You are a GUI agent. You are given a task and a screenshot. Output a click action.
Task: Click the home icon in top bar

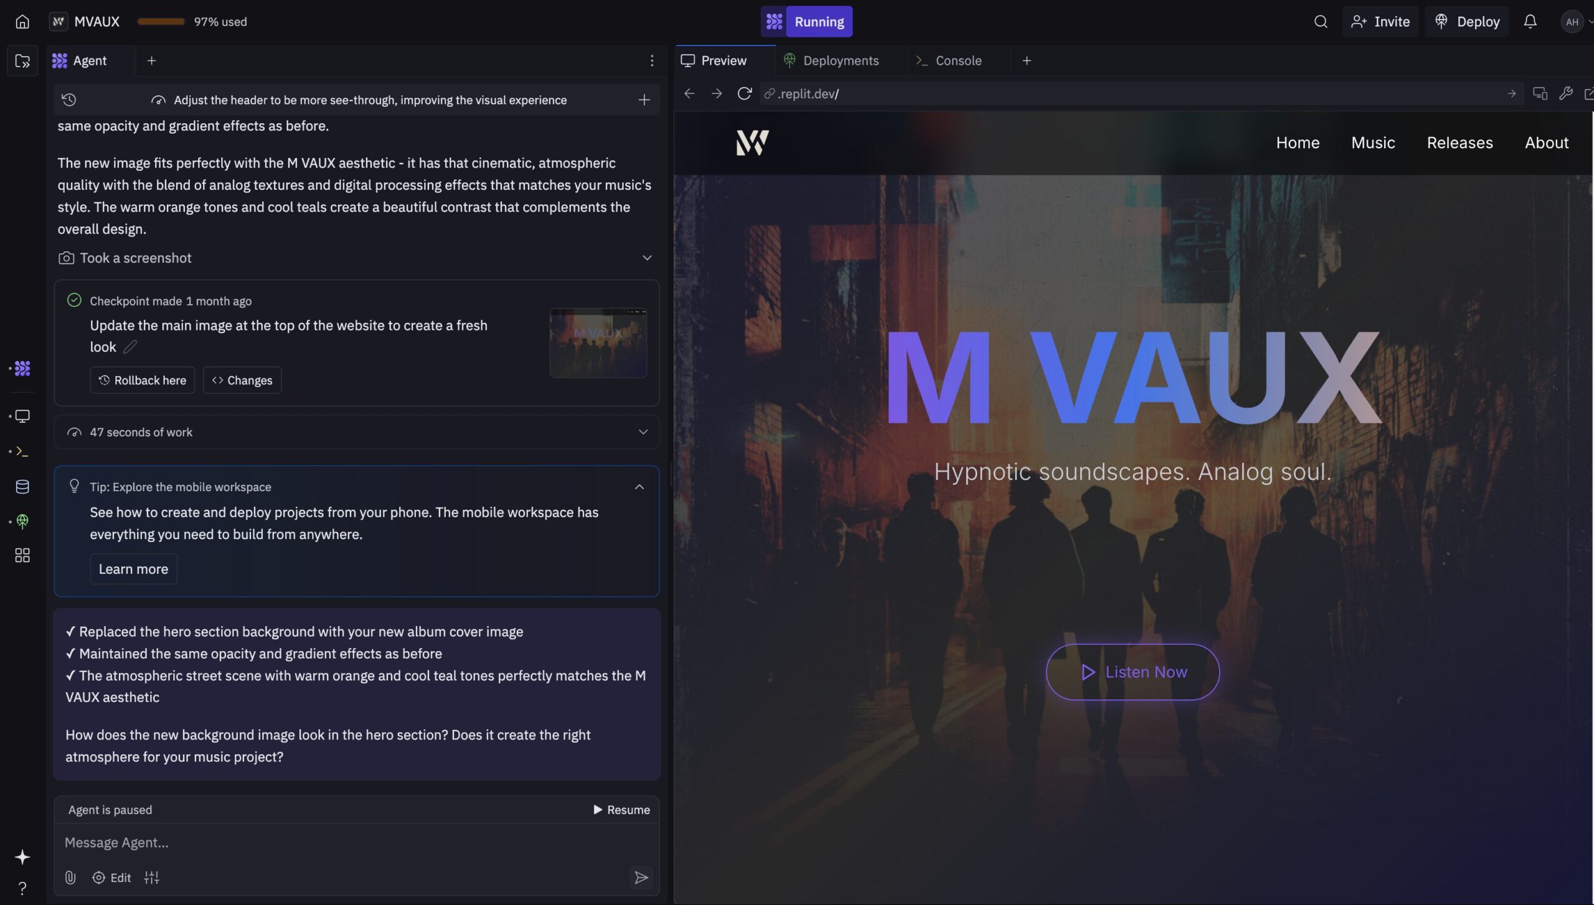[22, 22]
